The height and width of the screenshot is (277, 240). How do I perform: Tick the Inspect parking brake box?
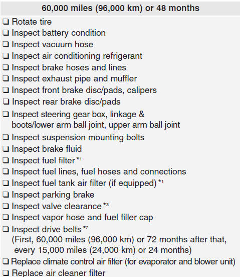[x=6, y=195]
